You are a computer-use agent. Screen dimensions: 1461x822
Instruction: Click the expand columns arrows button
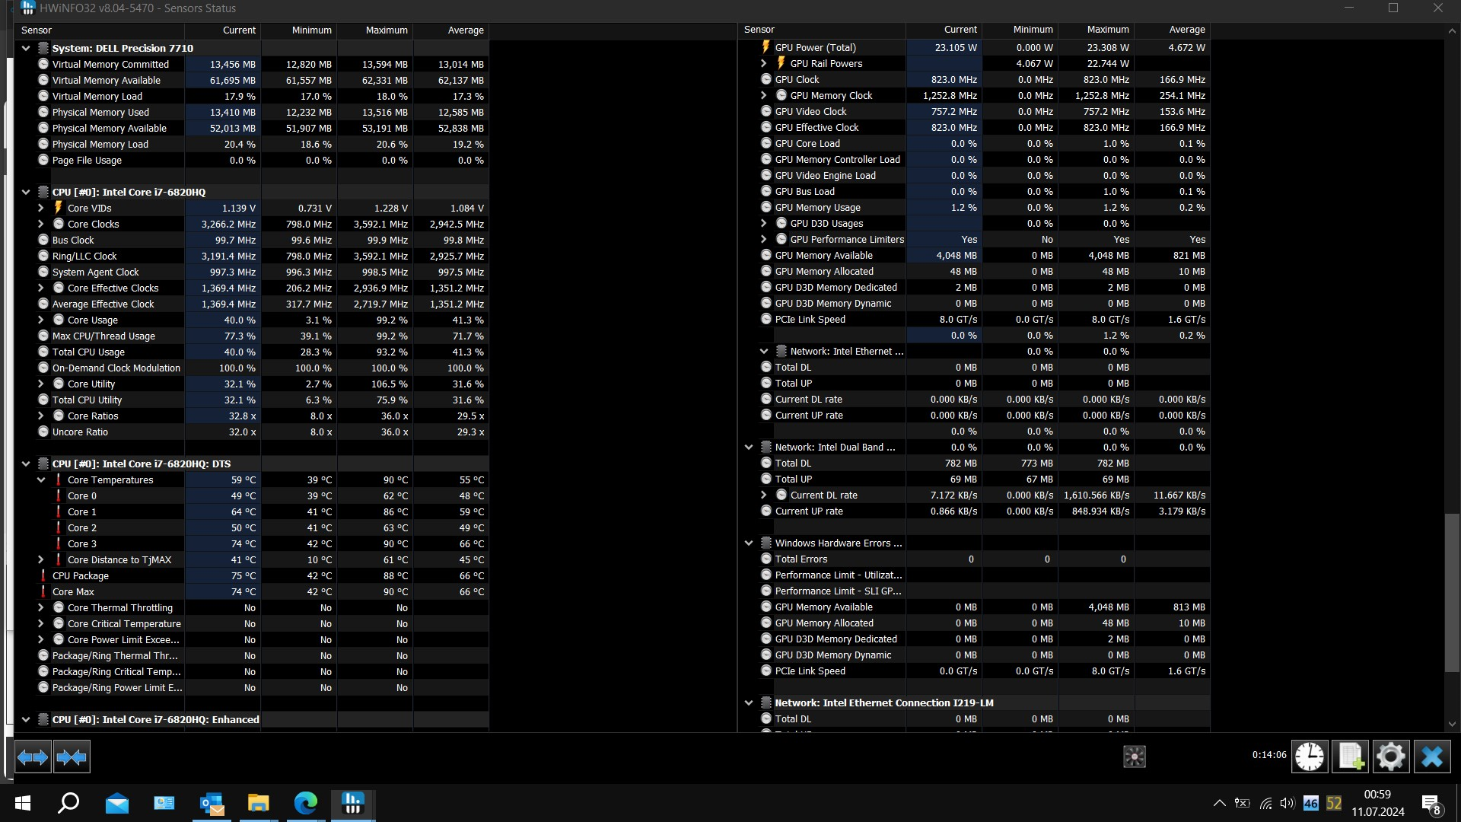(33, 757)
